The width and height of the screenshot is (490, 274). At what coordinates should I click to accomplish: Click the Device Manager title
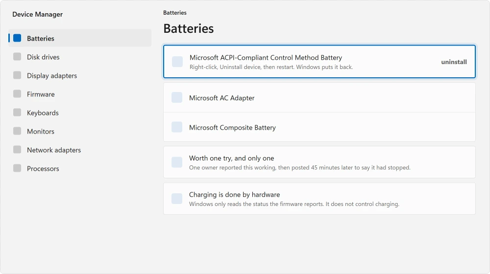click(x=38, y=14)
